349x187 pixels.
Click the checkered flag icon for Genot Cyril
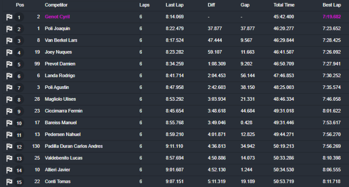point(9,17)
